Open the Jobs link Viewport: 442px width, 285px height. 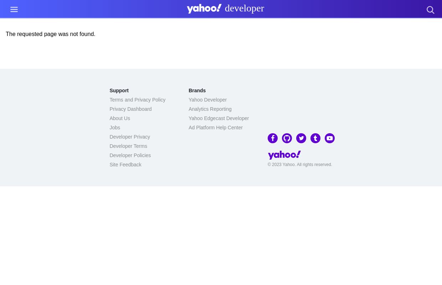click(x=115, y=128)
